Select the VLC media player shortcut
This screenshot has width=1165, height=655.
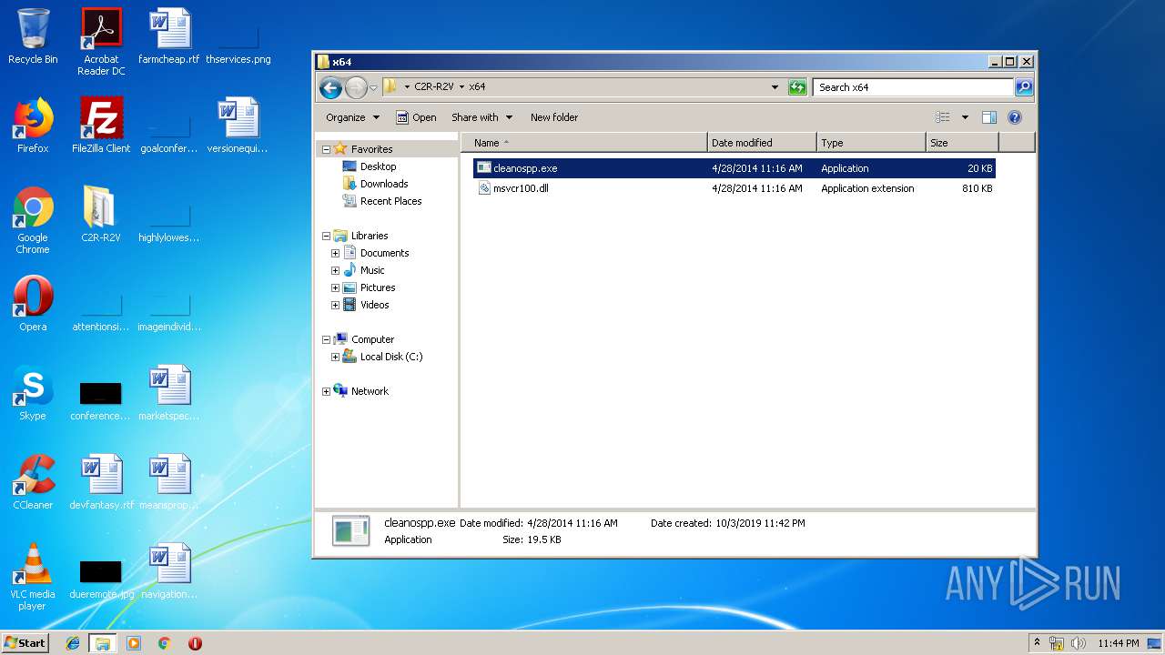click(33, 577)
